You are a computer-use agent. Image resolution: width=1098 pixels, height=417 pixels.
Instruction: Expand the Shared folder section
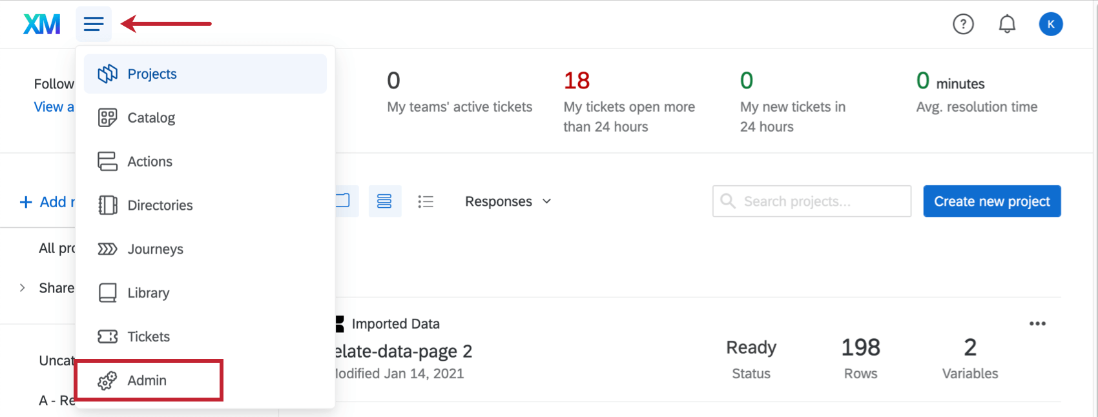(22, 287)
